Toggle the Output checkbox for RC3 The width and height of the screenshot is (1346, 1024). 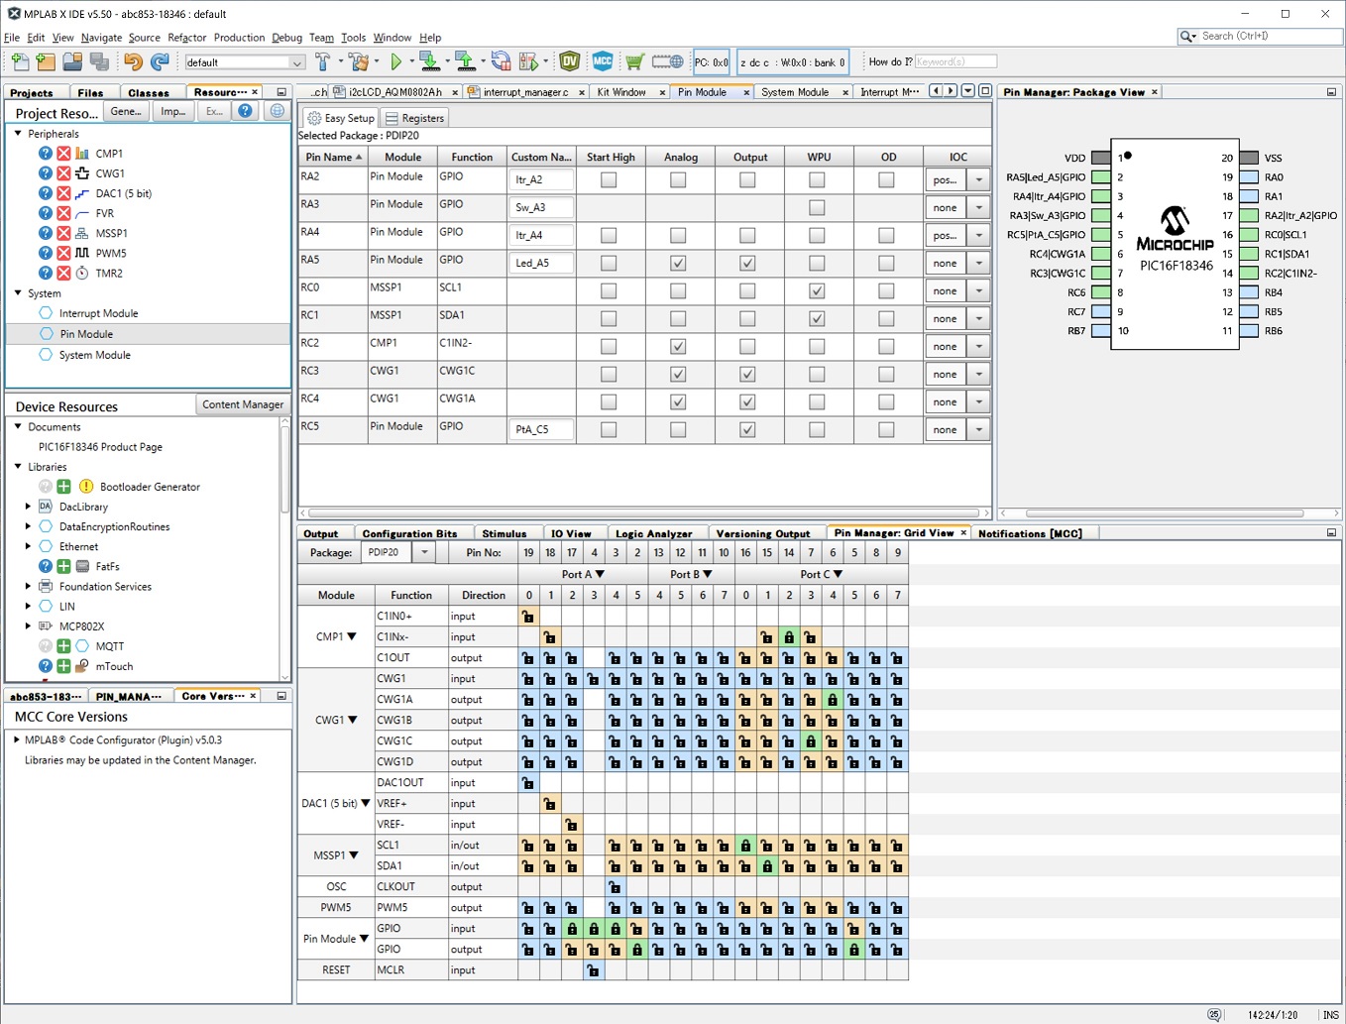(747, 375)
